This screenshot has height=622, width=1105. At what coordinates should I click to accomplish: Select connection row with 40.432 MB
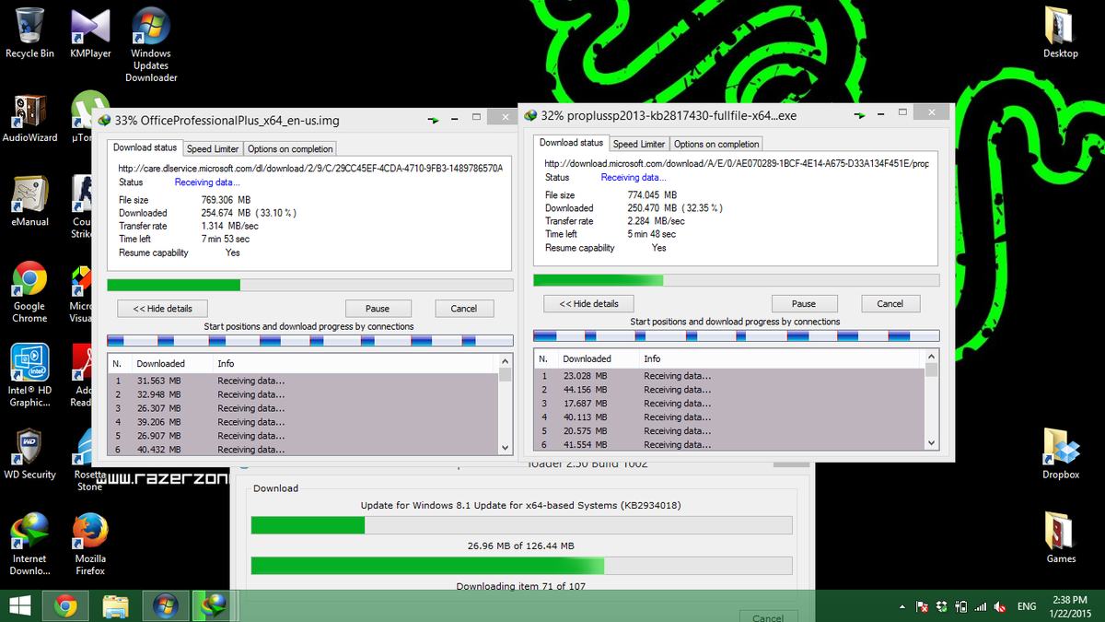(303, 449)
